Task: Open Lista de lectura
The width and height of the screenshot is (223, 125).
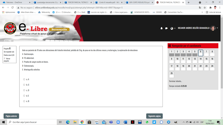Action: pyautogui.click(x=213, y=12)
